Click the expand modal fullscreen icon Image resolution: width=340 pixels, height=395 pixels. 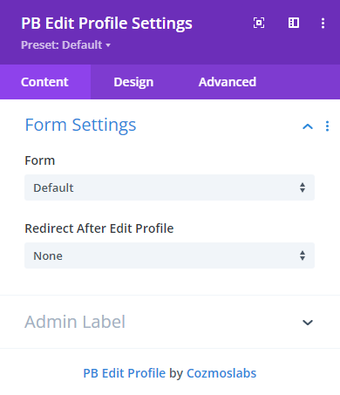click(x=259, y=23)
